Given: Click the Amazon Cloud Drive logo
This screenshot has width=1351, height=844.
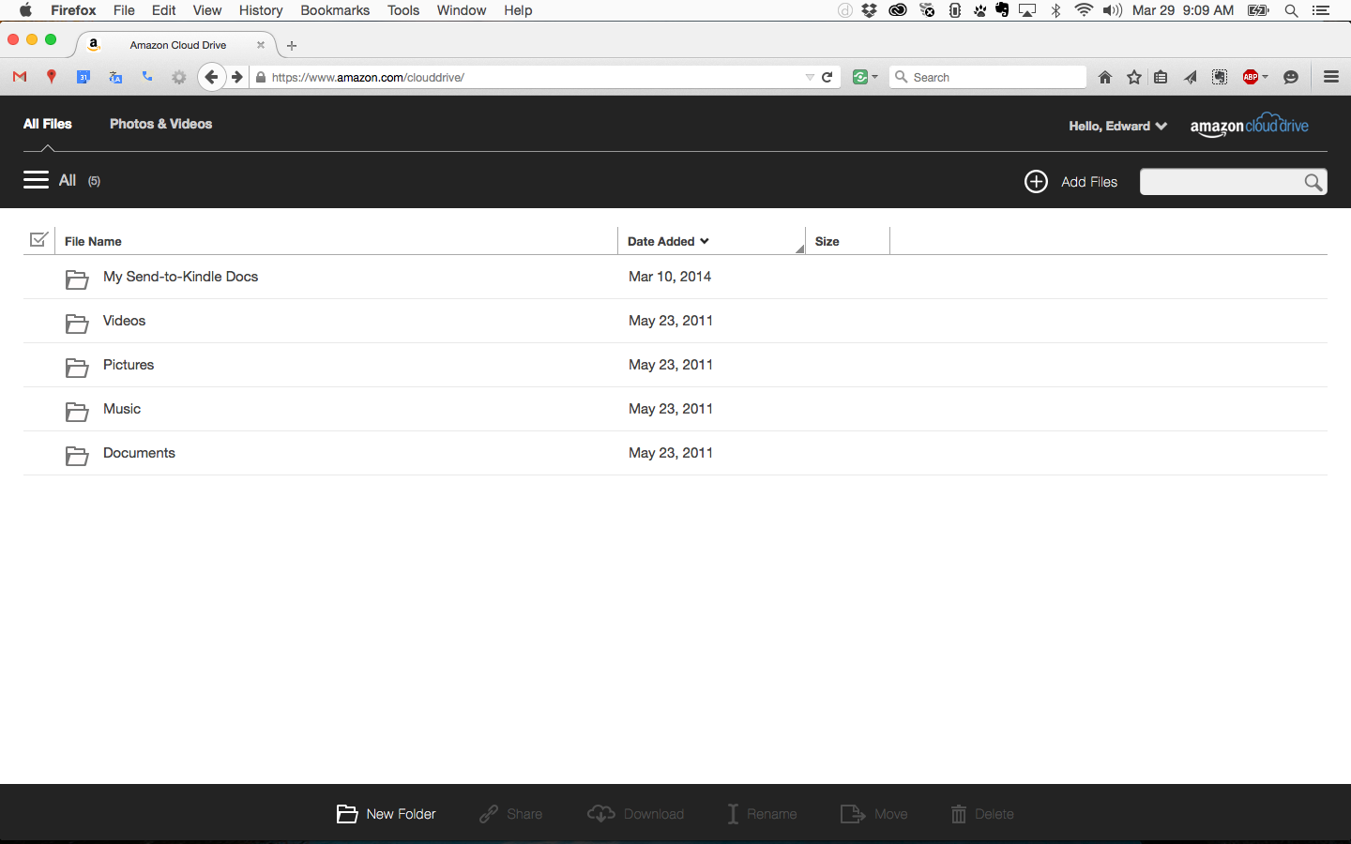Looking at the screenshot, I should [1249, 126].
